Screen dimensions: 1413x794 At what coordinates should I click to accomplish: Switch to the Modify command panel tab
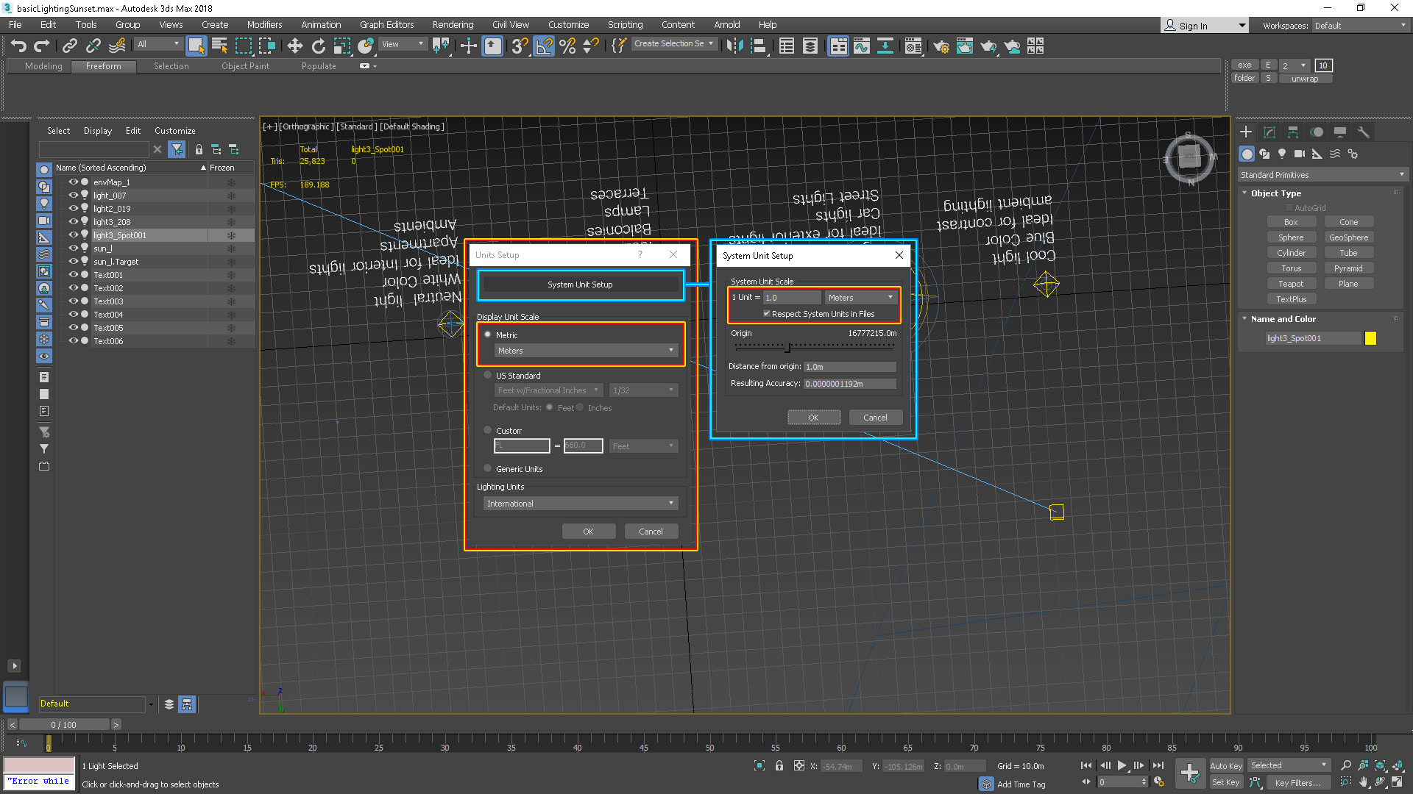point(1269,132)
